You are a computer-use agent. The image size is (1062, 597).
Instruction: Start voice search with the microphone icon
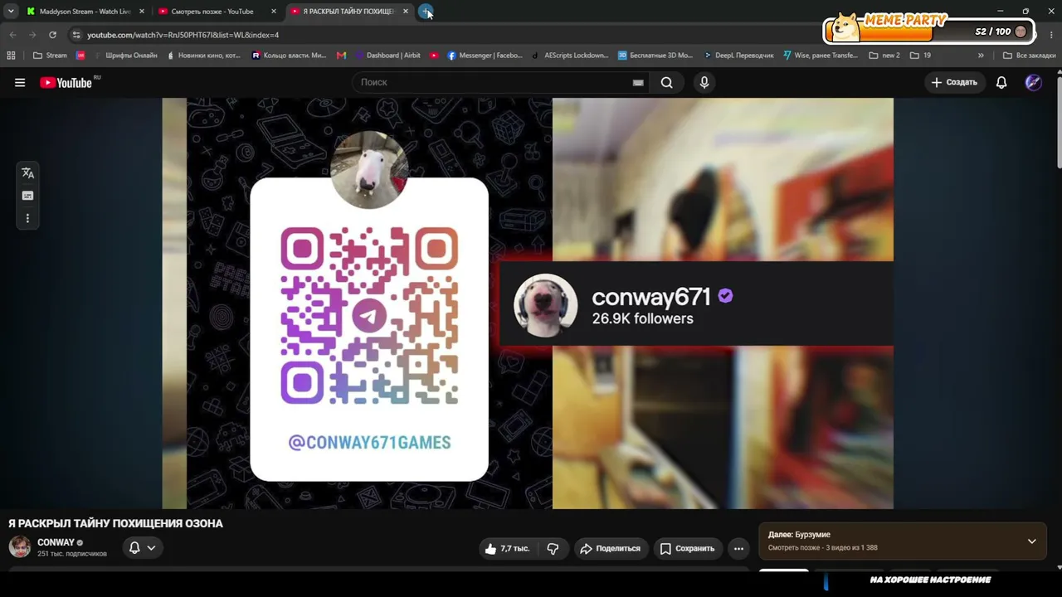[704, 82]
